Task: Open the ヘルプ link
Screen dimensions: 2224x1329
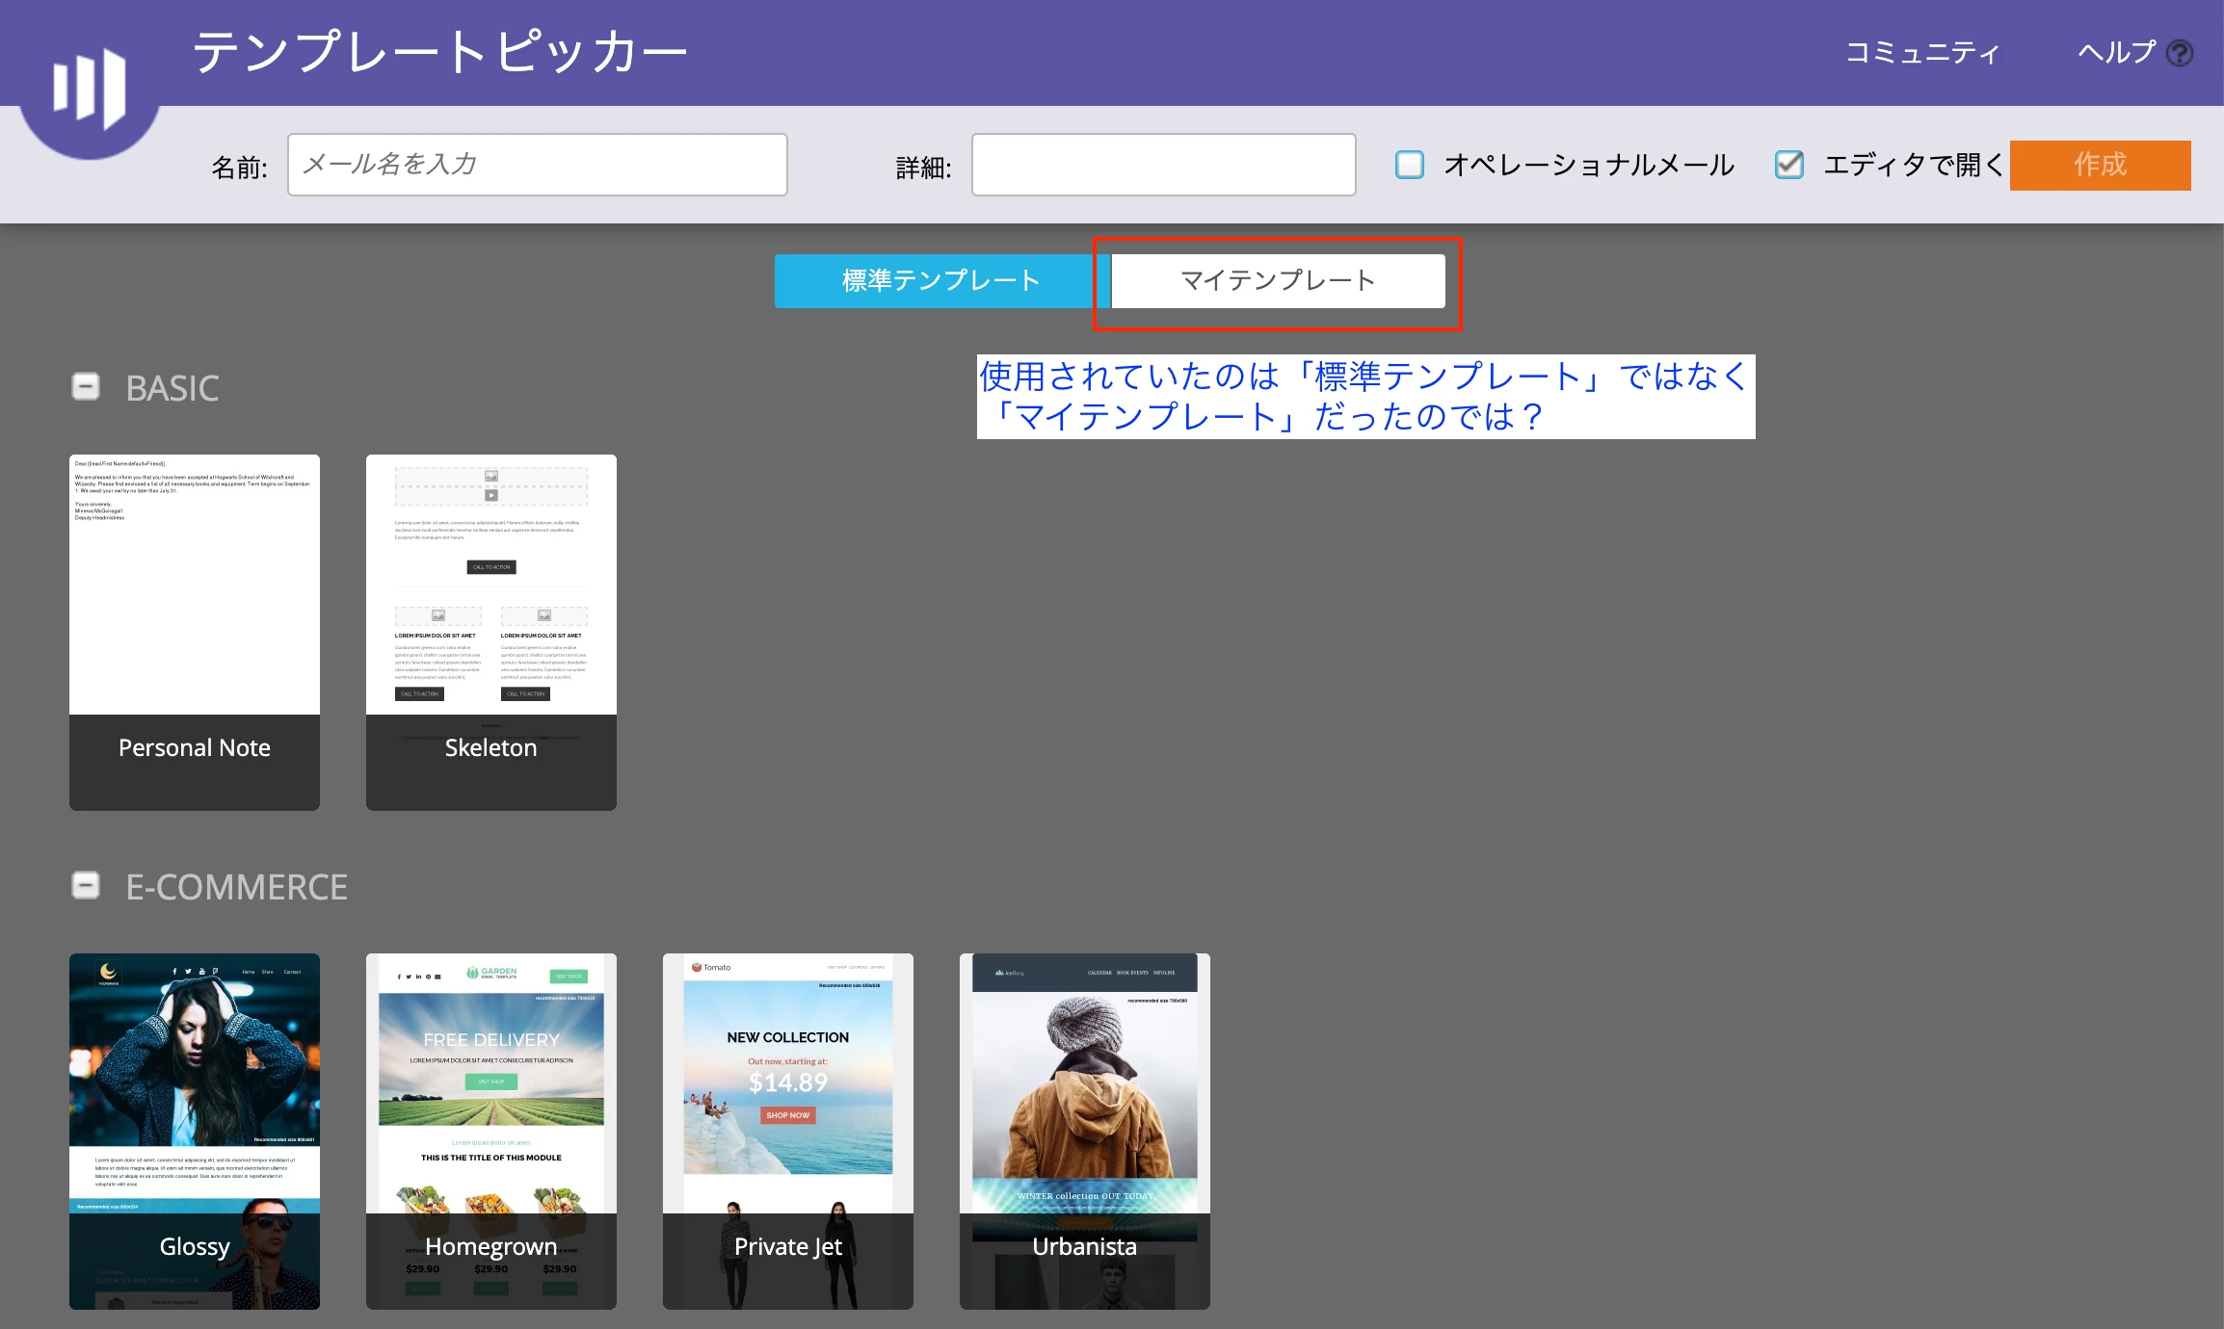Action: click(x=2116, y=52)
